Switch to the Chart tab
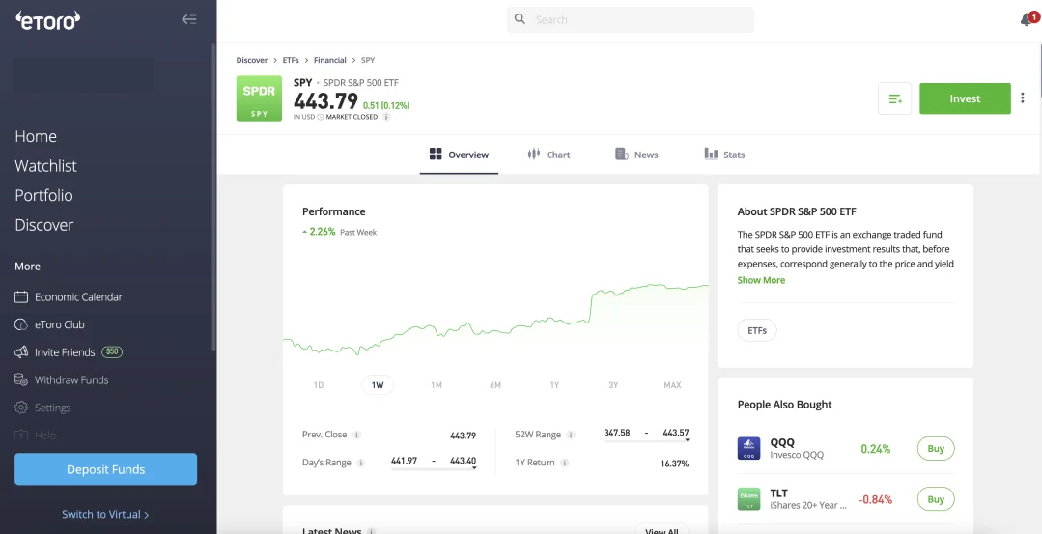Viewport: 1042px width, 534px height. [549, 155]
